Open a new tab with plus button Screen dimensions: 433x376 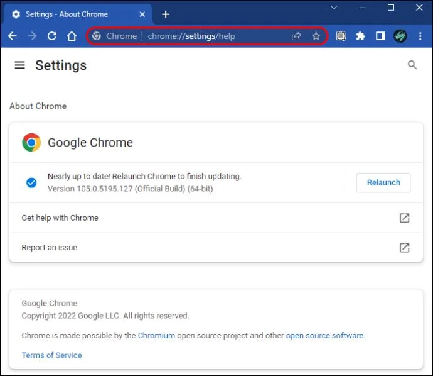pos(166,14)
